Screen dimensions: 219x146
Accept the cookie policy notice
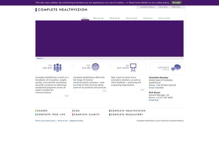click(x=176, y=3)
